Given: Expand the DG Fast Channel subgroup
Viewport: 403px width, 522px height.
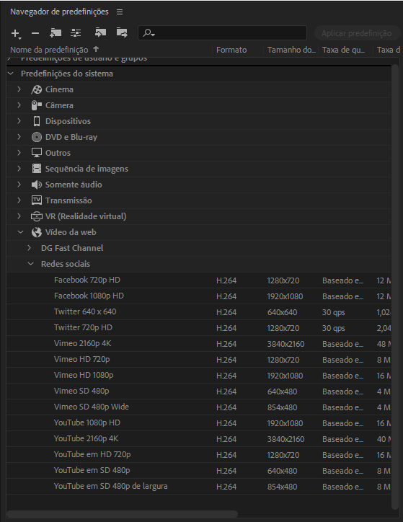Looking at the screenshot, I should 30,248.
